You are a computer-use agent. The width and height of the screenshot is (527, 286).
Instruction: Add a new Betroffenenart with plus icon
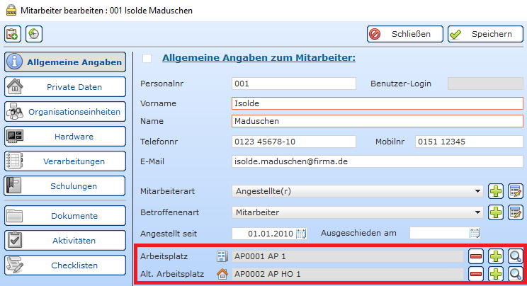point(496,212)
